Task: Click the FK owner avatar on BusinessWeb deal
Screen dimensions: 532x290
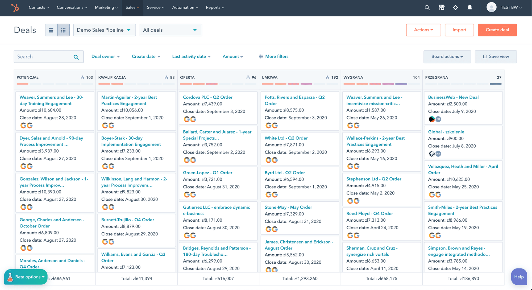Action: click(438, 119)
